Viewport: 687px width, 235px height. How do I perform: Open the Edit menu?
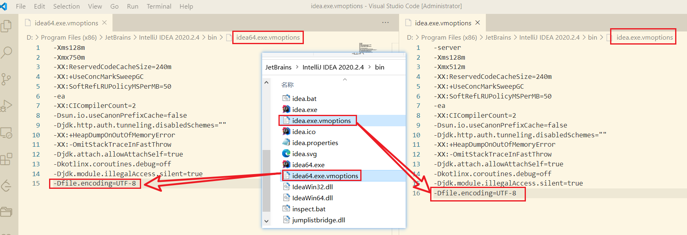40,6
